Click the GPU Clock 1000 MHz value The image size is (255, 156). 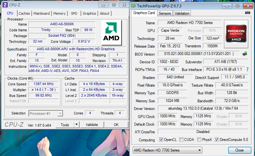(167, 116)
